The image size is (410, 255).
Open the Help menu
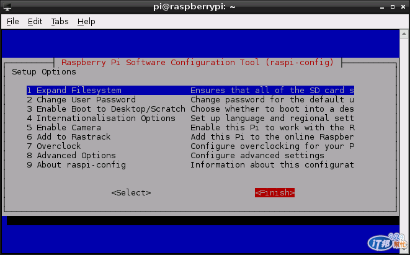point(86,22)
